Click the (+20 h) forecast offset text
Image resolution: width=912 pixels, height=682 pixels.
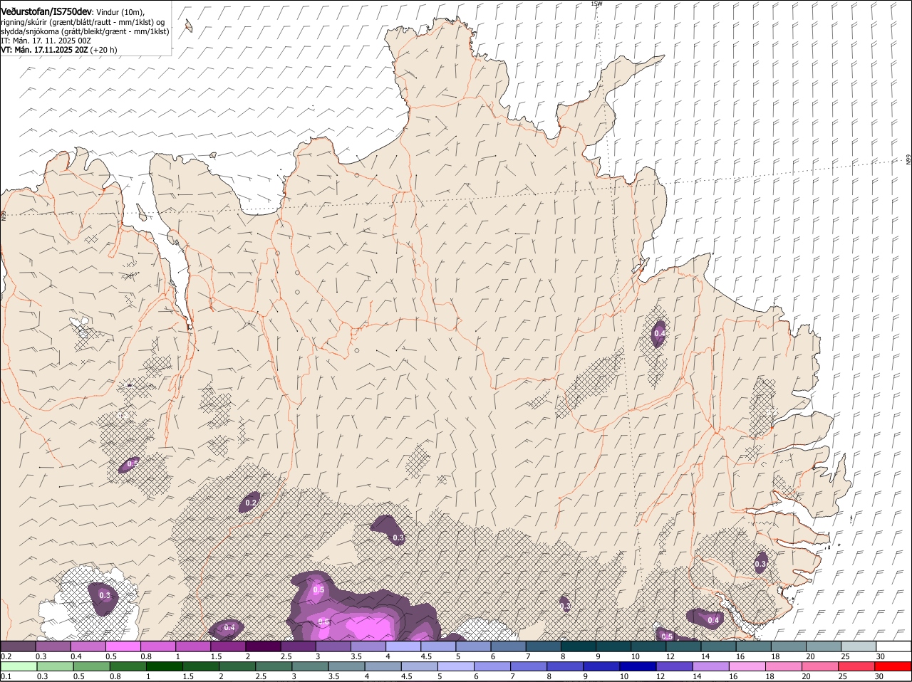click(104, 50)
